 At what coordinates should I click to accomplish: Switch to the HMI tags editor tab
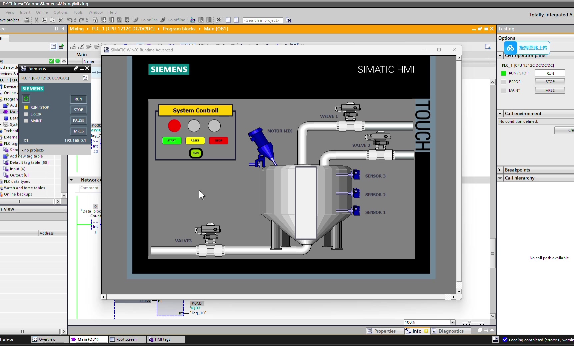tap(166, 339)
